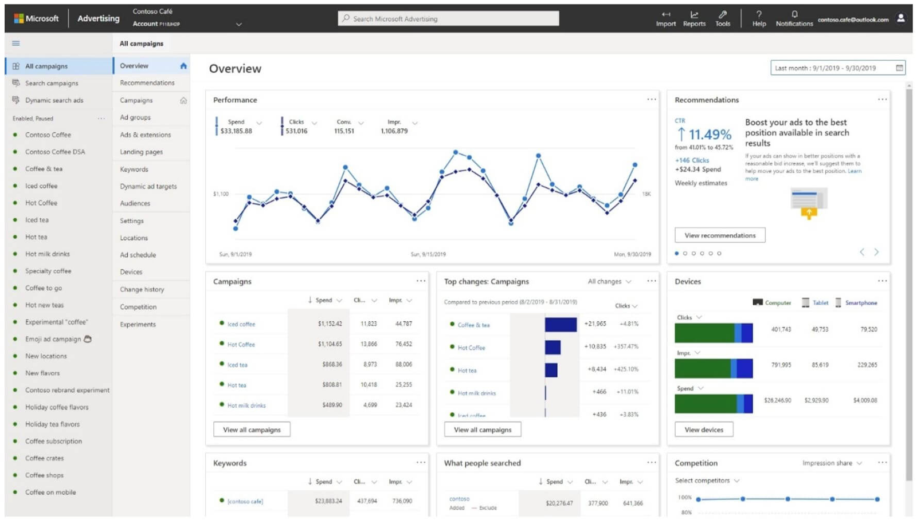Click the home outline icon beside Campaigns
917x520 pixels.
click(183, 100)
